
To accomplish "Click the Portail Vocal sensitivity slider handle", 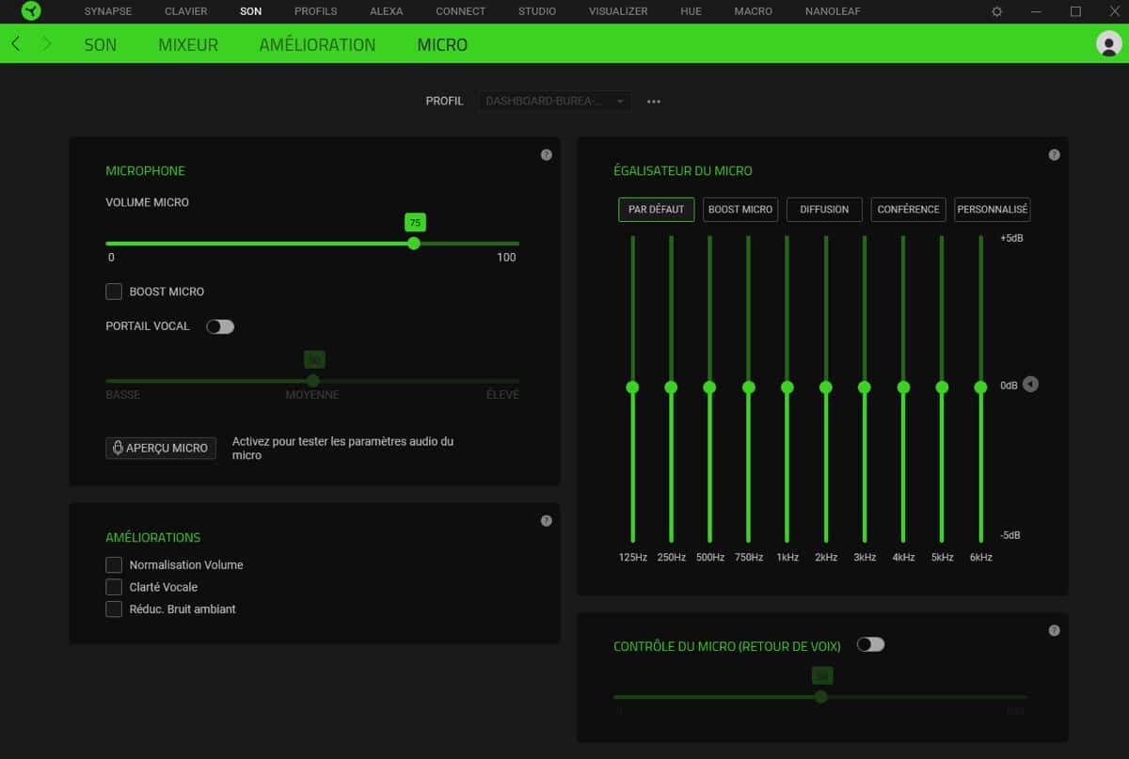I will pyautogui.click(x=313, y=381).
